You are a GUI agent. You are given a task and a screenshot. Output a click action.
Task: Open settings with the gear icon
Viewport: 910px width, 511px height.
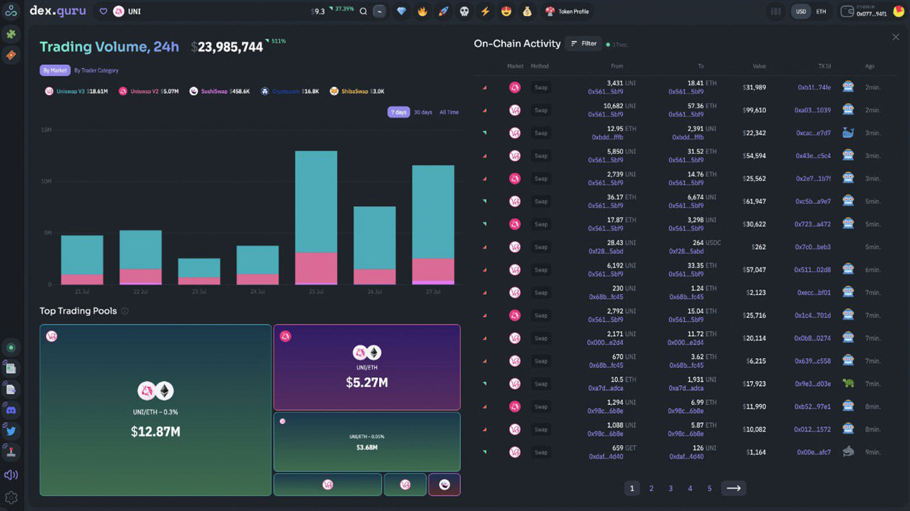pyautogui.click(x=11, y=498)
